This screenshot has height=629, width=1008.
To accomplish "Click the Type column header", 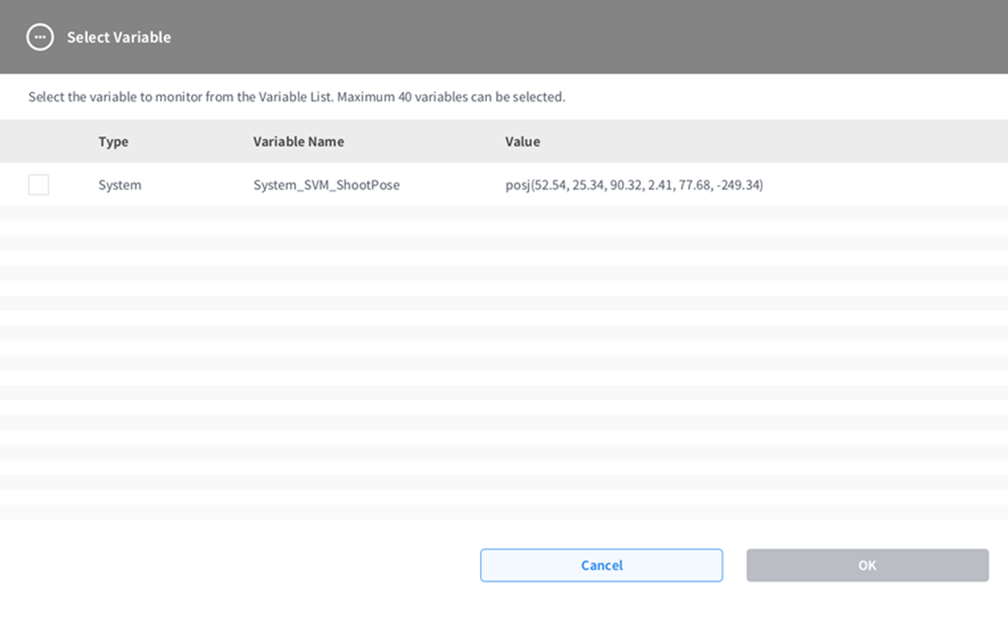I will pyautogui.click(x=113, y=141).
